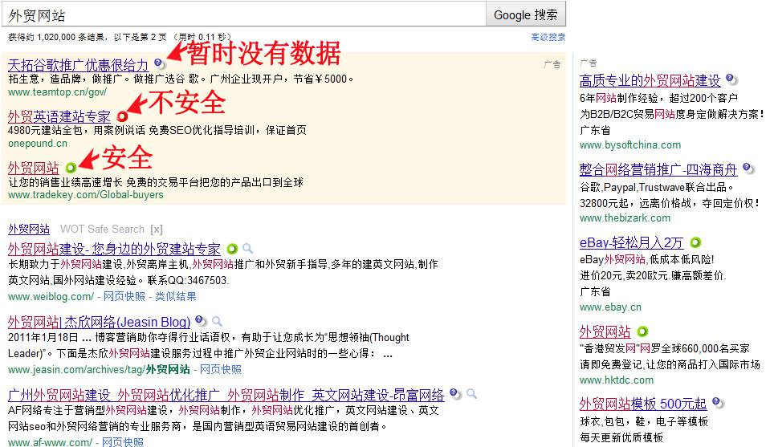This screenshot has width=770, height=447.
Task: Click the URL text onepound.cn
Action: pos(38,144)
